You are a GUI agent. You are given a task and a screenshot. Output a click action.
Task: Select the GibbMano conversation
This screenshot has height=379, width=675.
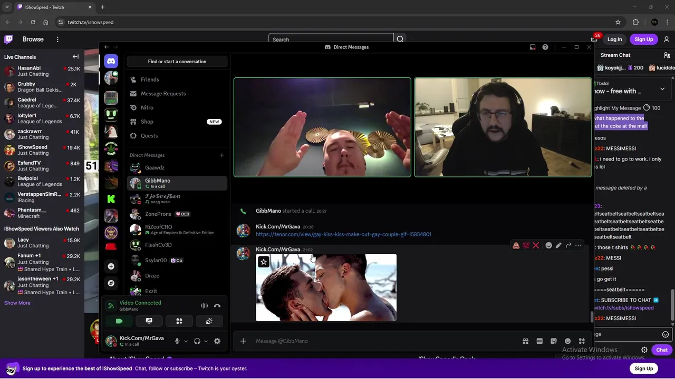pos(177,183)
